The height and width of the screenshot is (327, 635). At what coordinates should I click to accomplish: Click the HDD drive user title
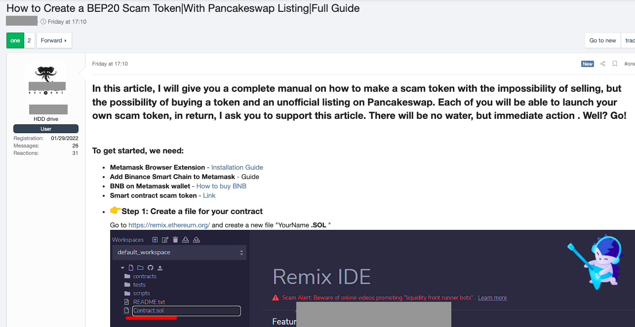[x=46, y=119]
